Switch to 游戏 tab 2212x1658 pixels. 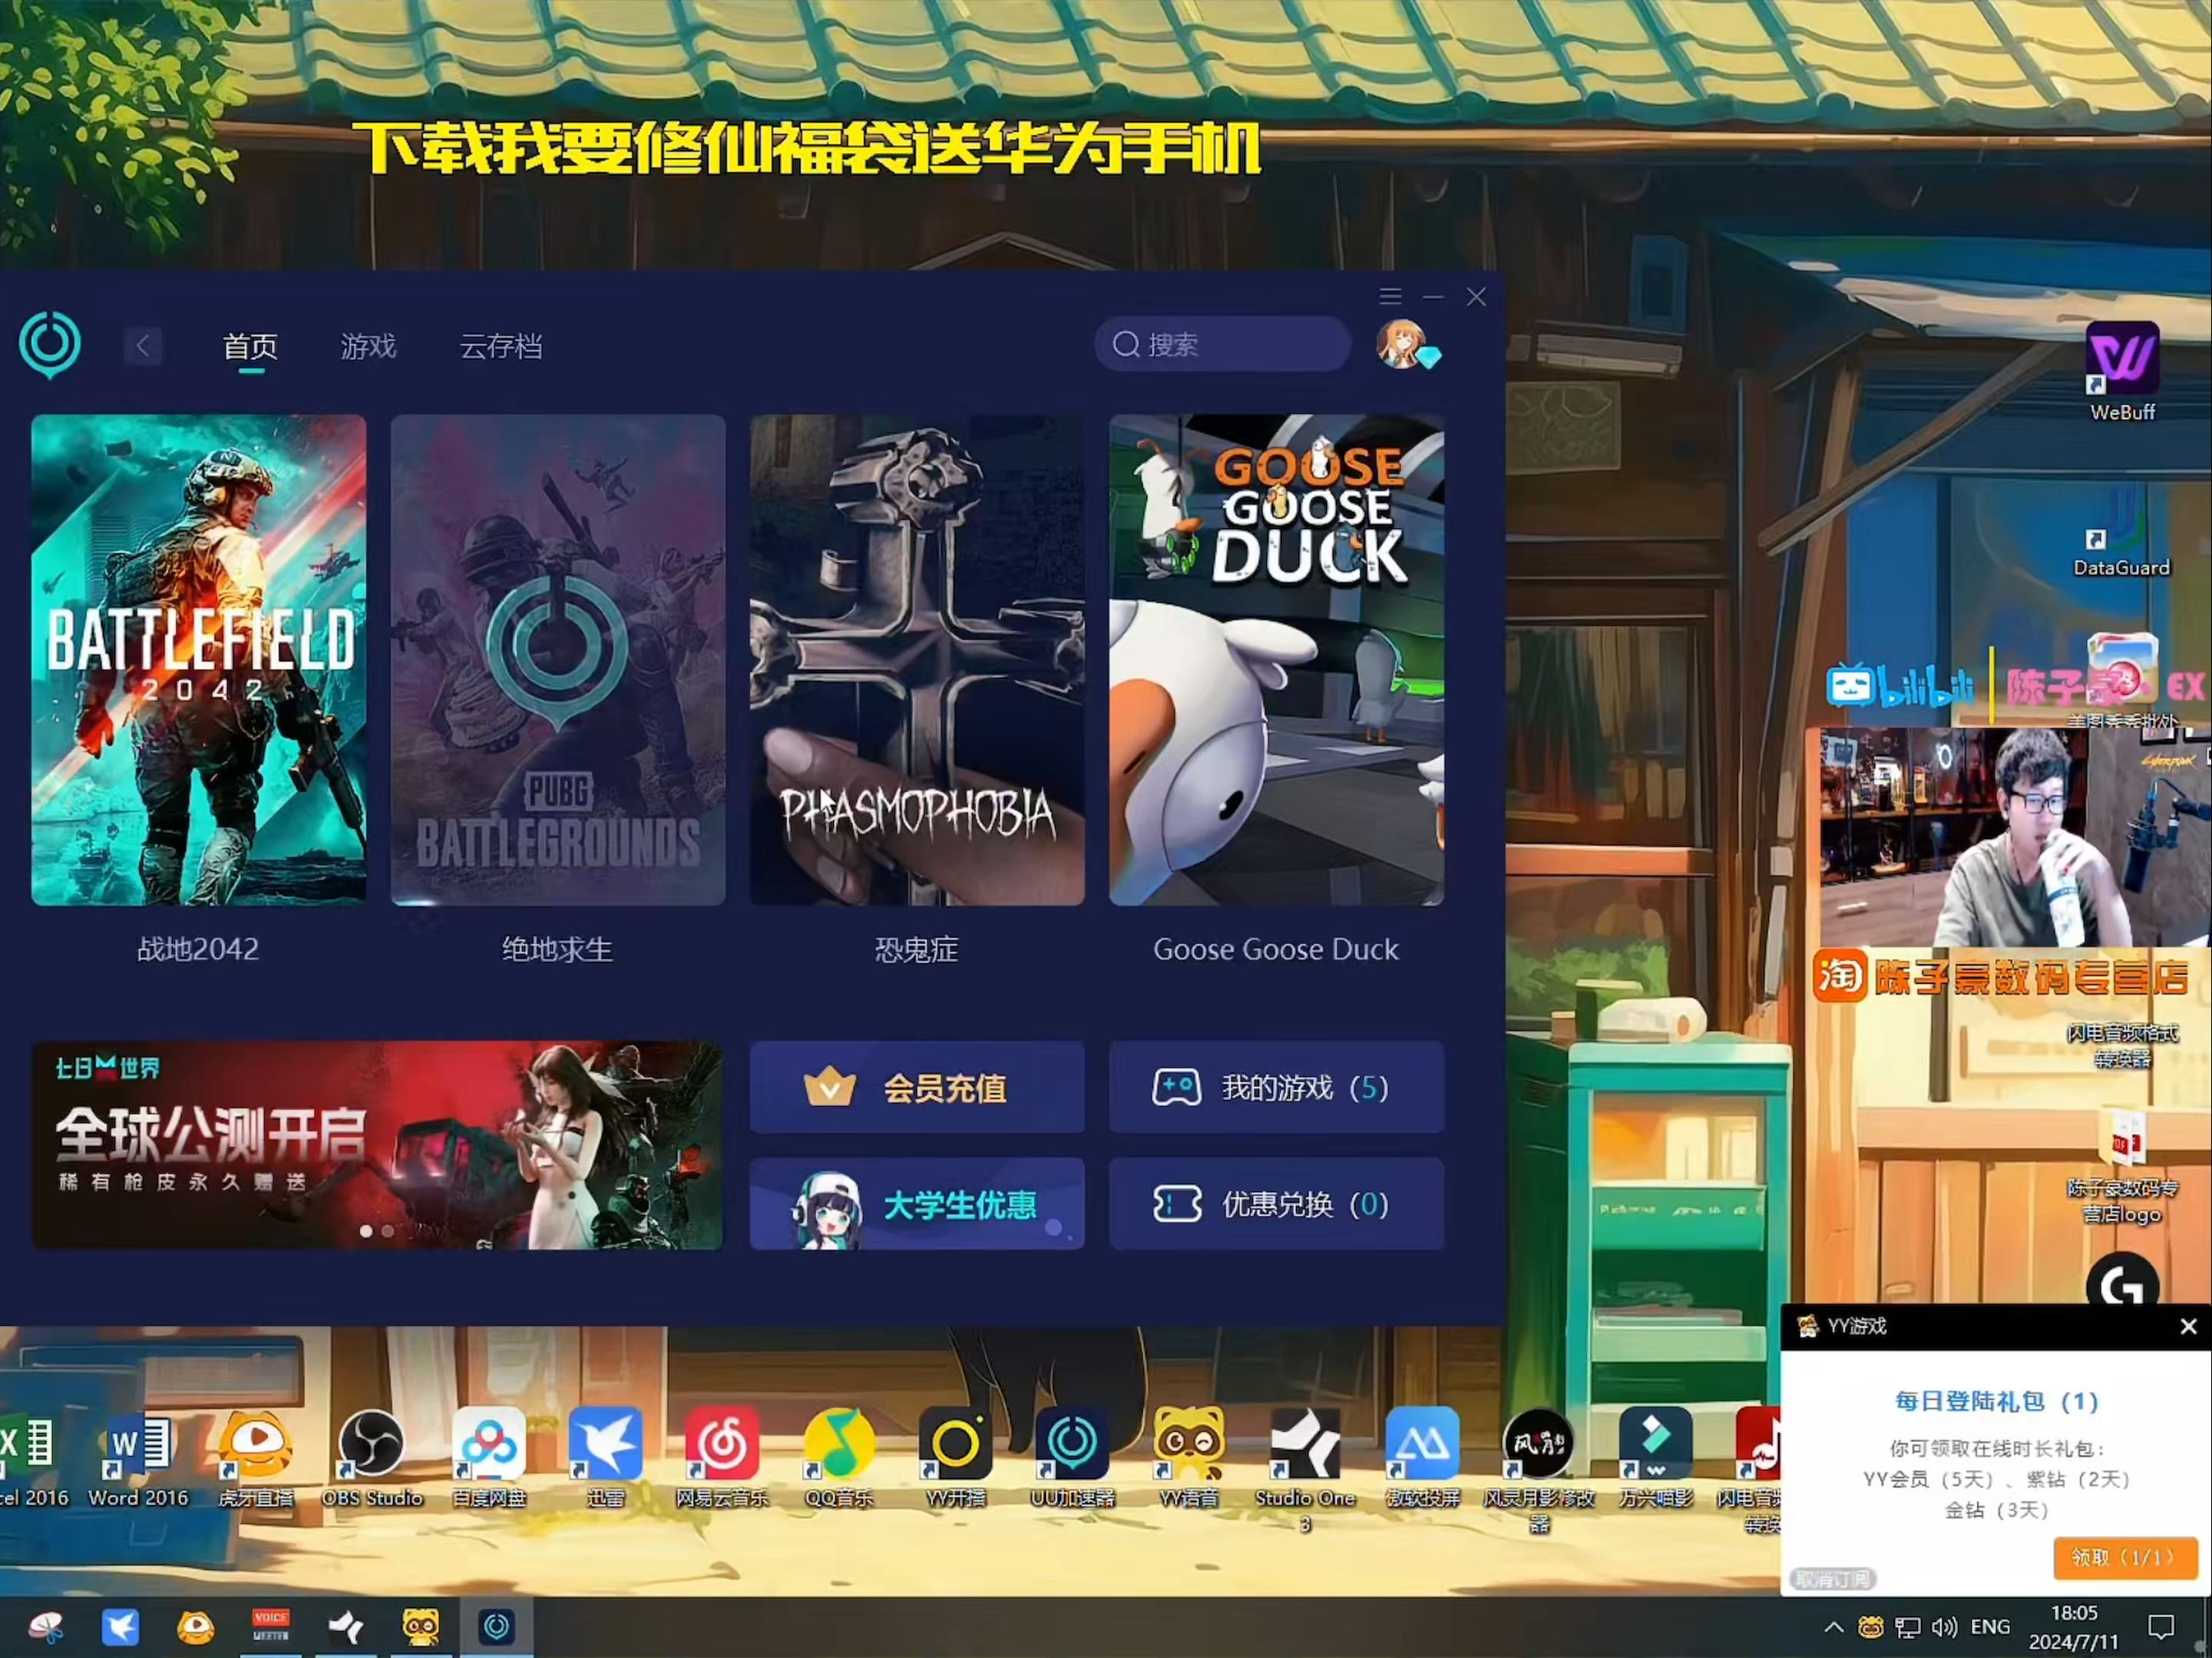tap(368, 346)
